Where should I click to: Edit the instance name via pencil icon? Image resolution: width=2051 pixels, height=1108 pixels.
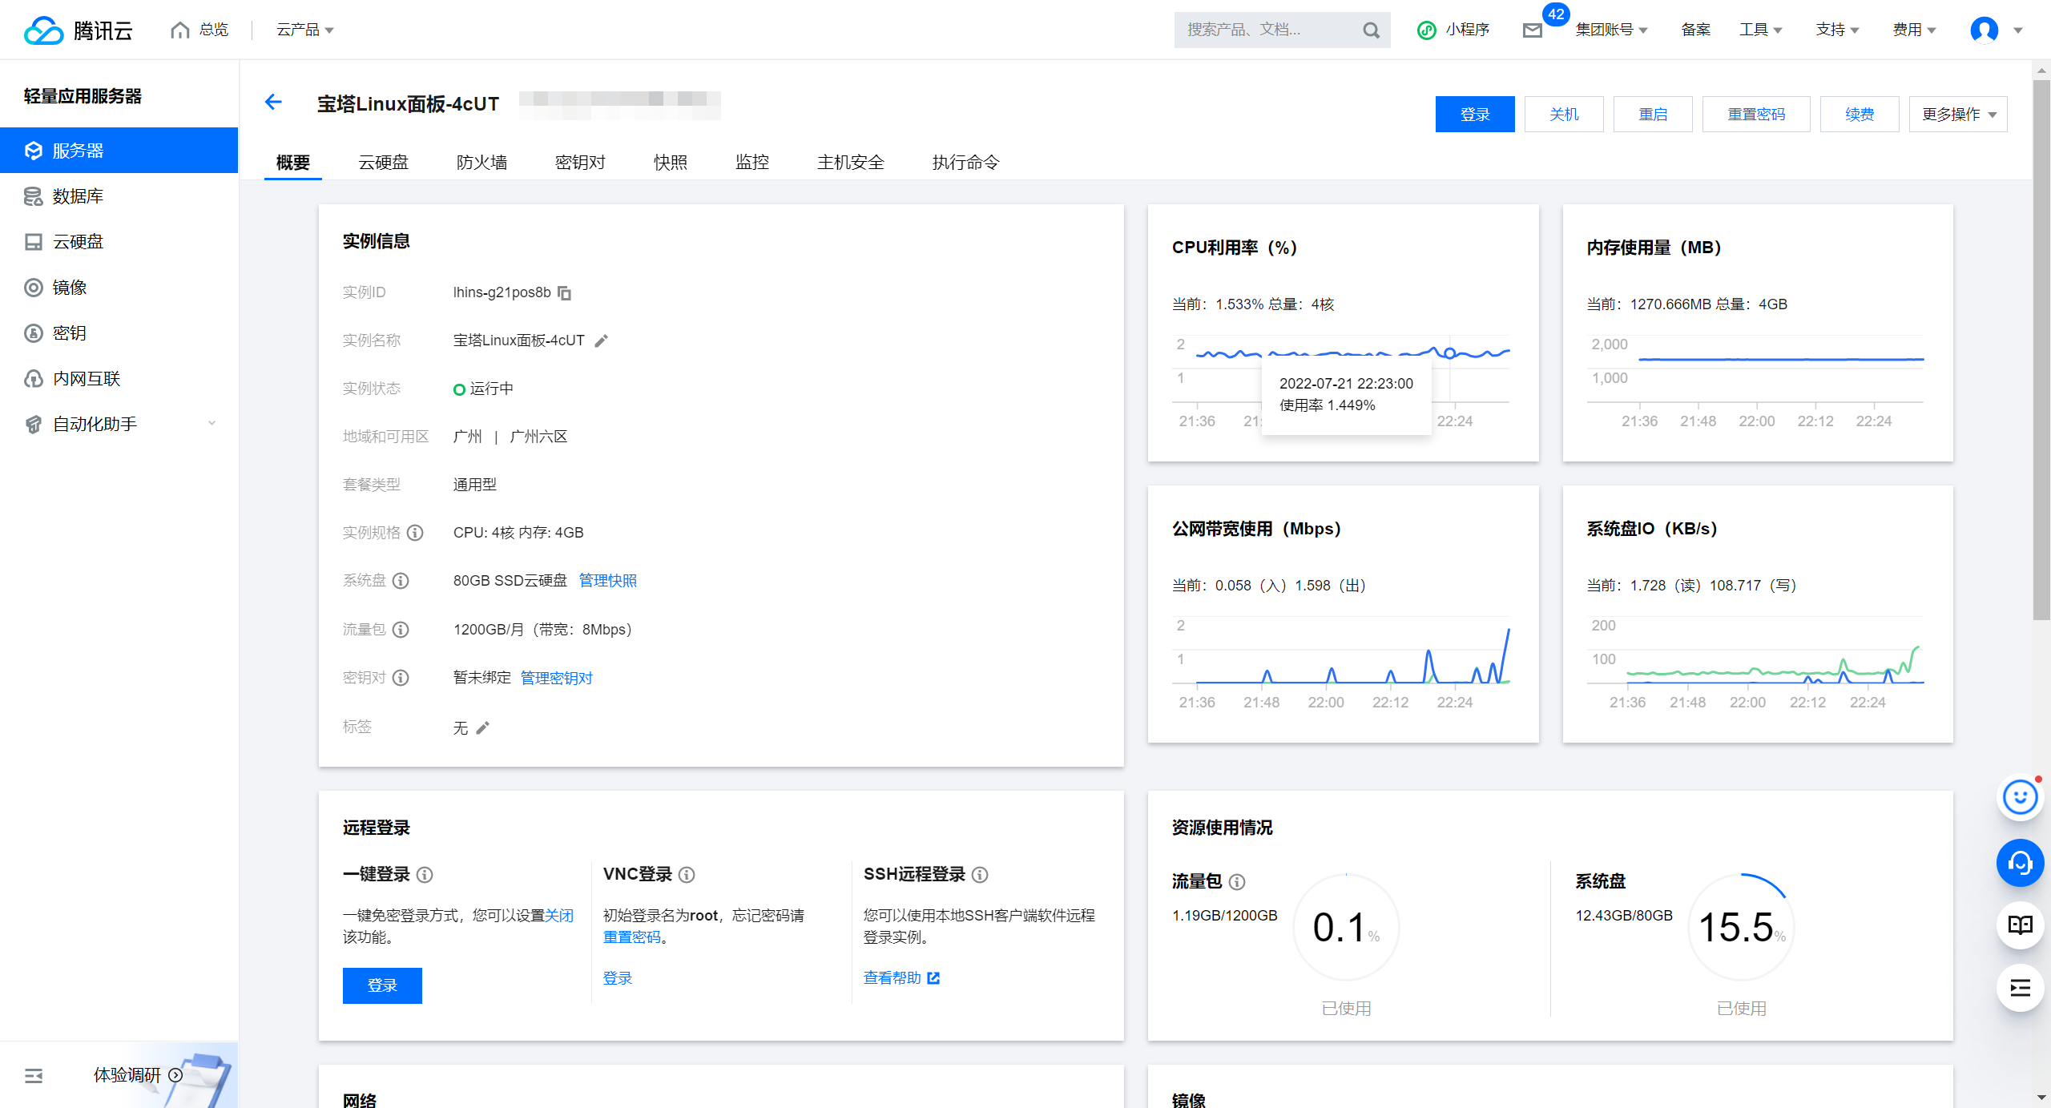click(x=602, y=340)
